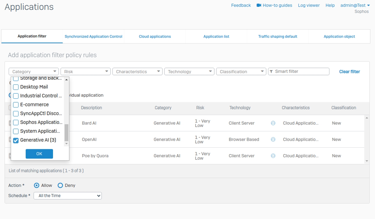Open the Application list tab
The height and width of the screenshot is (219, 375).
(216, 36)
